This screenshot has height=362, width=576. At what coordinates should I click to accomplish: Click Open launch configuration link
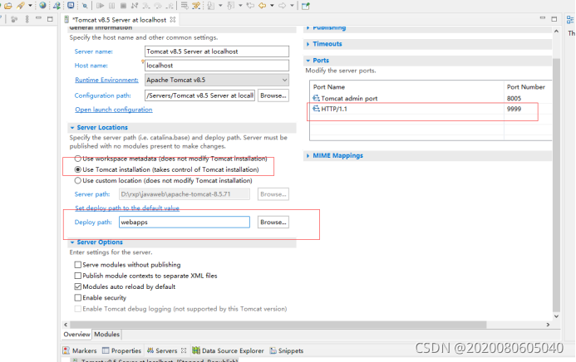click(114, 110)
